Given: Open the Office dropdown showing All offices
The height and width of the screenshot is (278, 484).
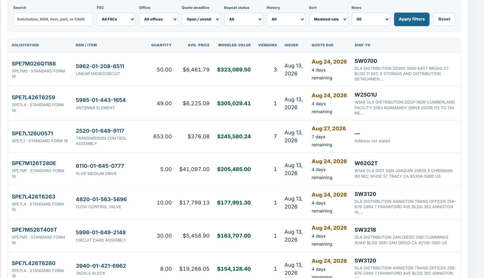Looking at the screenshot, I should click(159, 19).
